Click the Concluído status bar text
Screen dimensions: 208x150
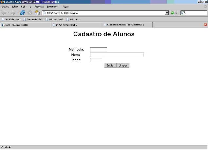click(6, 147)
